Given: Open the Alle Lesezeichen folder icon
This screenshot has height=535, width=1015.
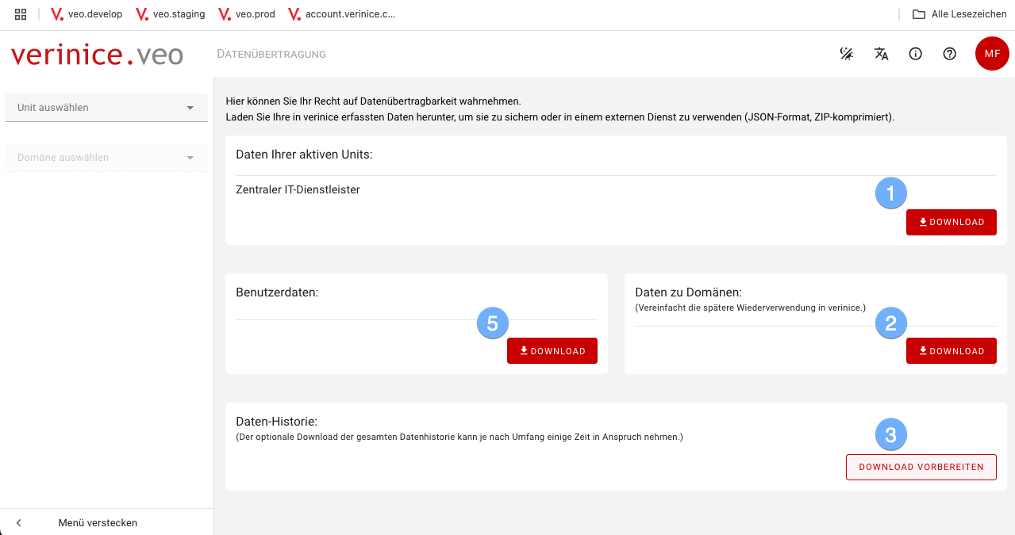Looking at the screenshot, I should coord(917,13).
